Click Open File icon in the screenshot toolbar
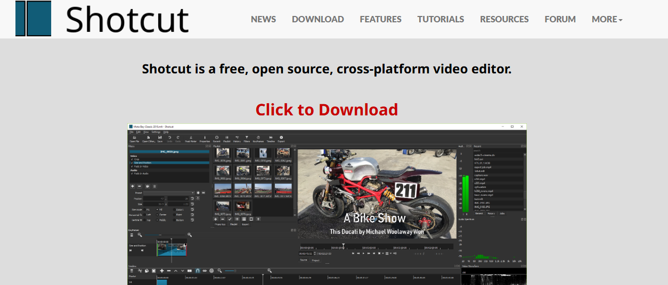Viewport: 668px width, 285px height. point(134,139)
